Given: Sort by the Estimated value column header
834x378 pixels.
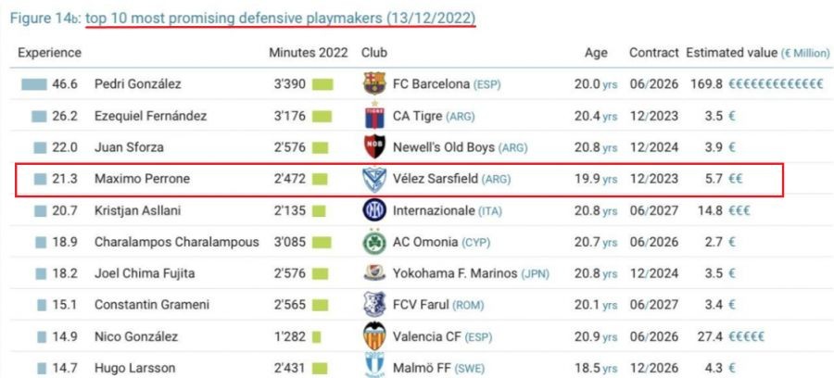Looking at the screenshot, I should click(732, 53).
